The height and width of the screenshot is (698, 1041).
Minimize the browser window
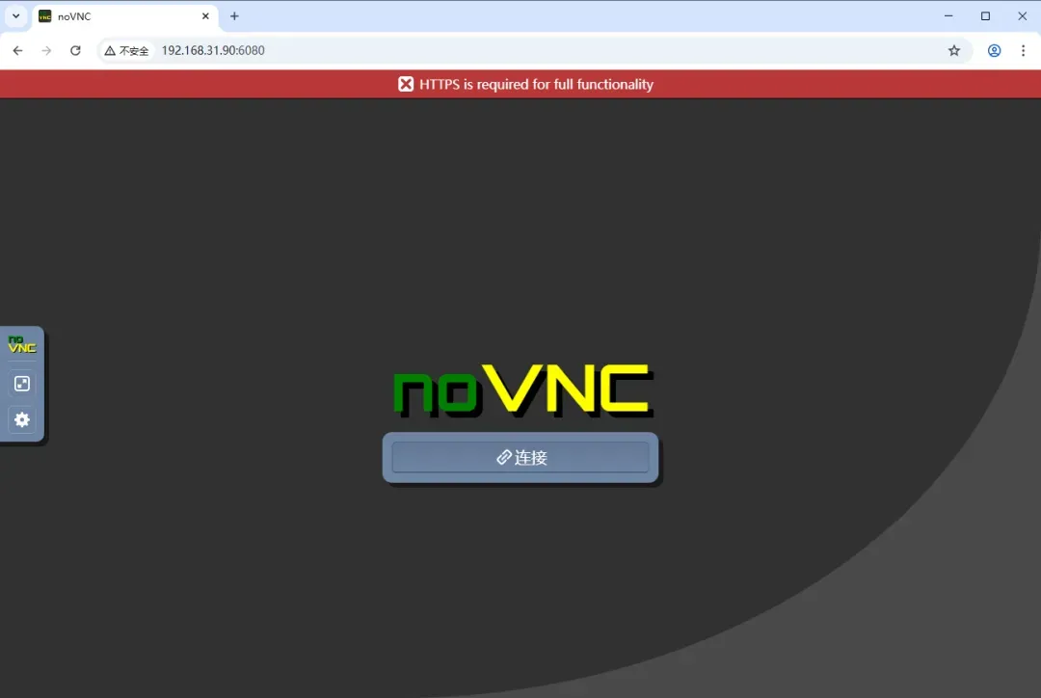point(948,16)
